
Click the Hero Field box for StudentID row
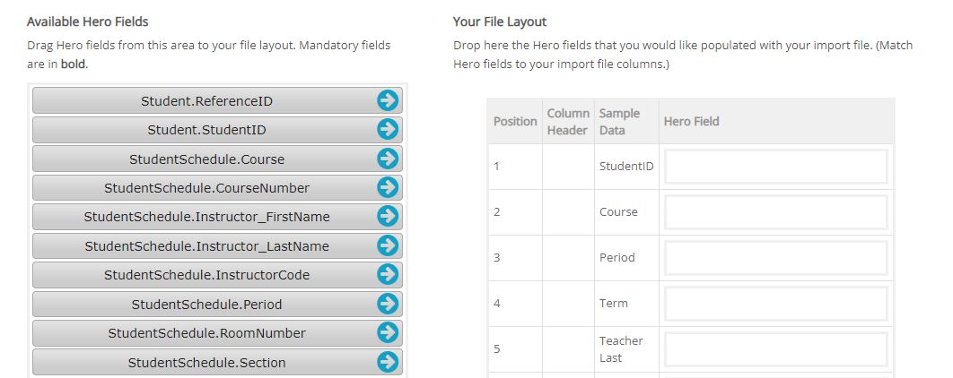[x=776, y=167]
